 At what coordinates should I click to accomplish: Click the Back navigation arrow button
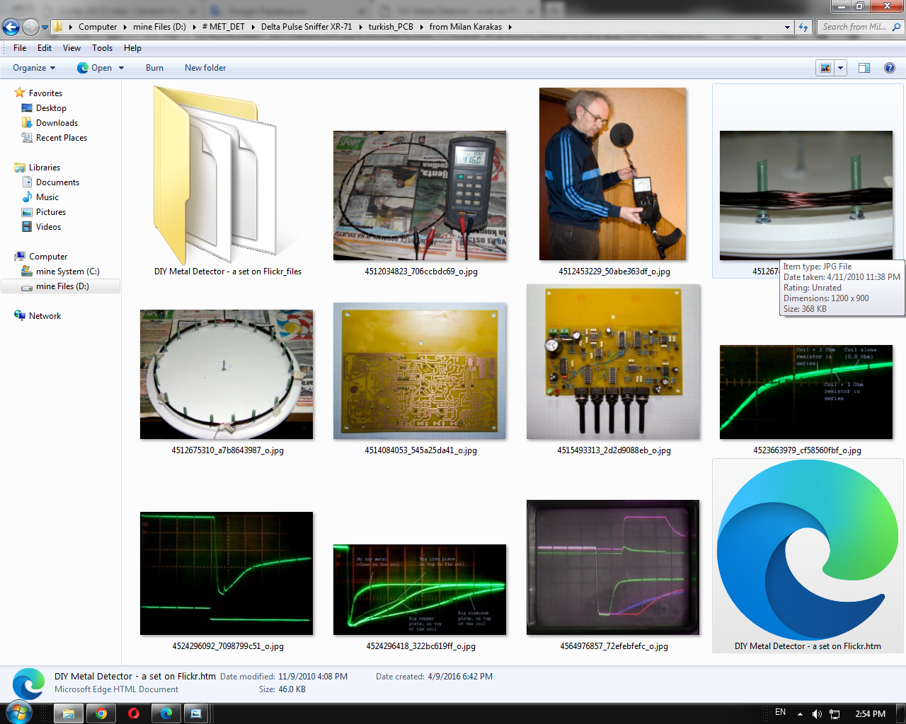click(11, 27)
